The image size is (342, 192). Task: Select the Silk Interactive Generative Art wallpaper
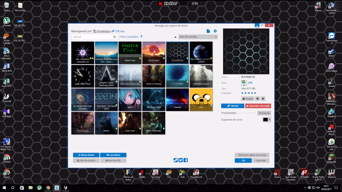83,53
